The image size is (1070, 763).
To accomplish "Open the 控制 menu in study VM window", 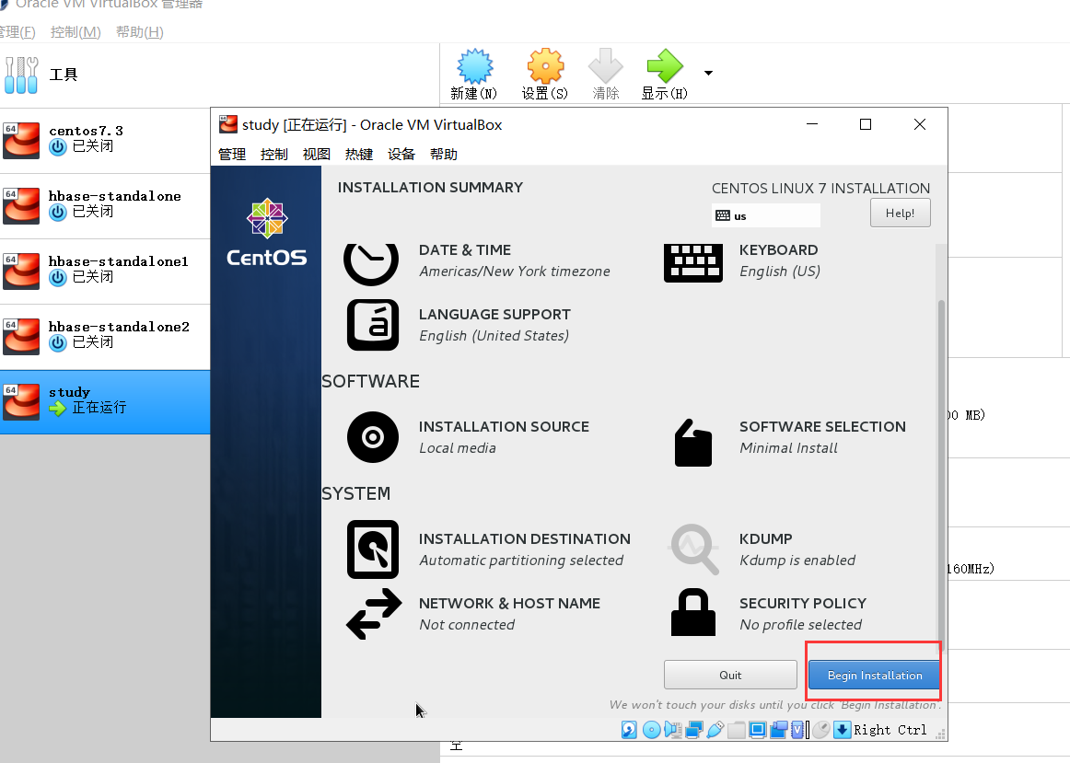I will (274, 154).
